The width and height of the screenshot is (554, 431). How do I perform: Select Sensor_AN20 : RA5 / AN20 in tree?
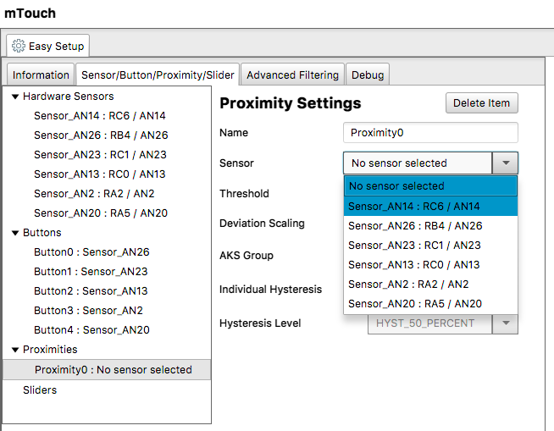coord(101,213)
